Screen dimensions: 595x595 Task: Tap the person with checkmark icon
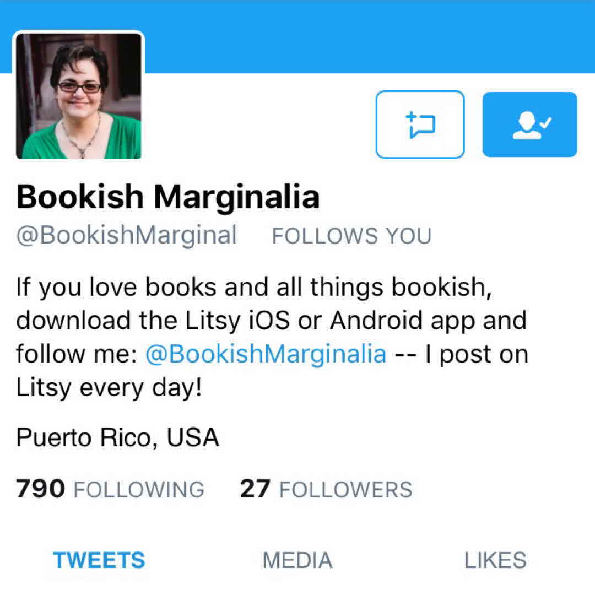(x=531, y=125)
